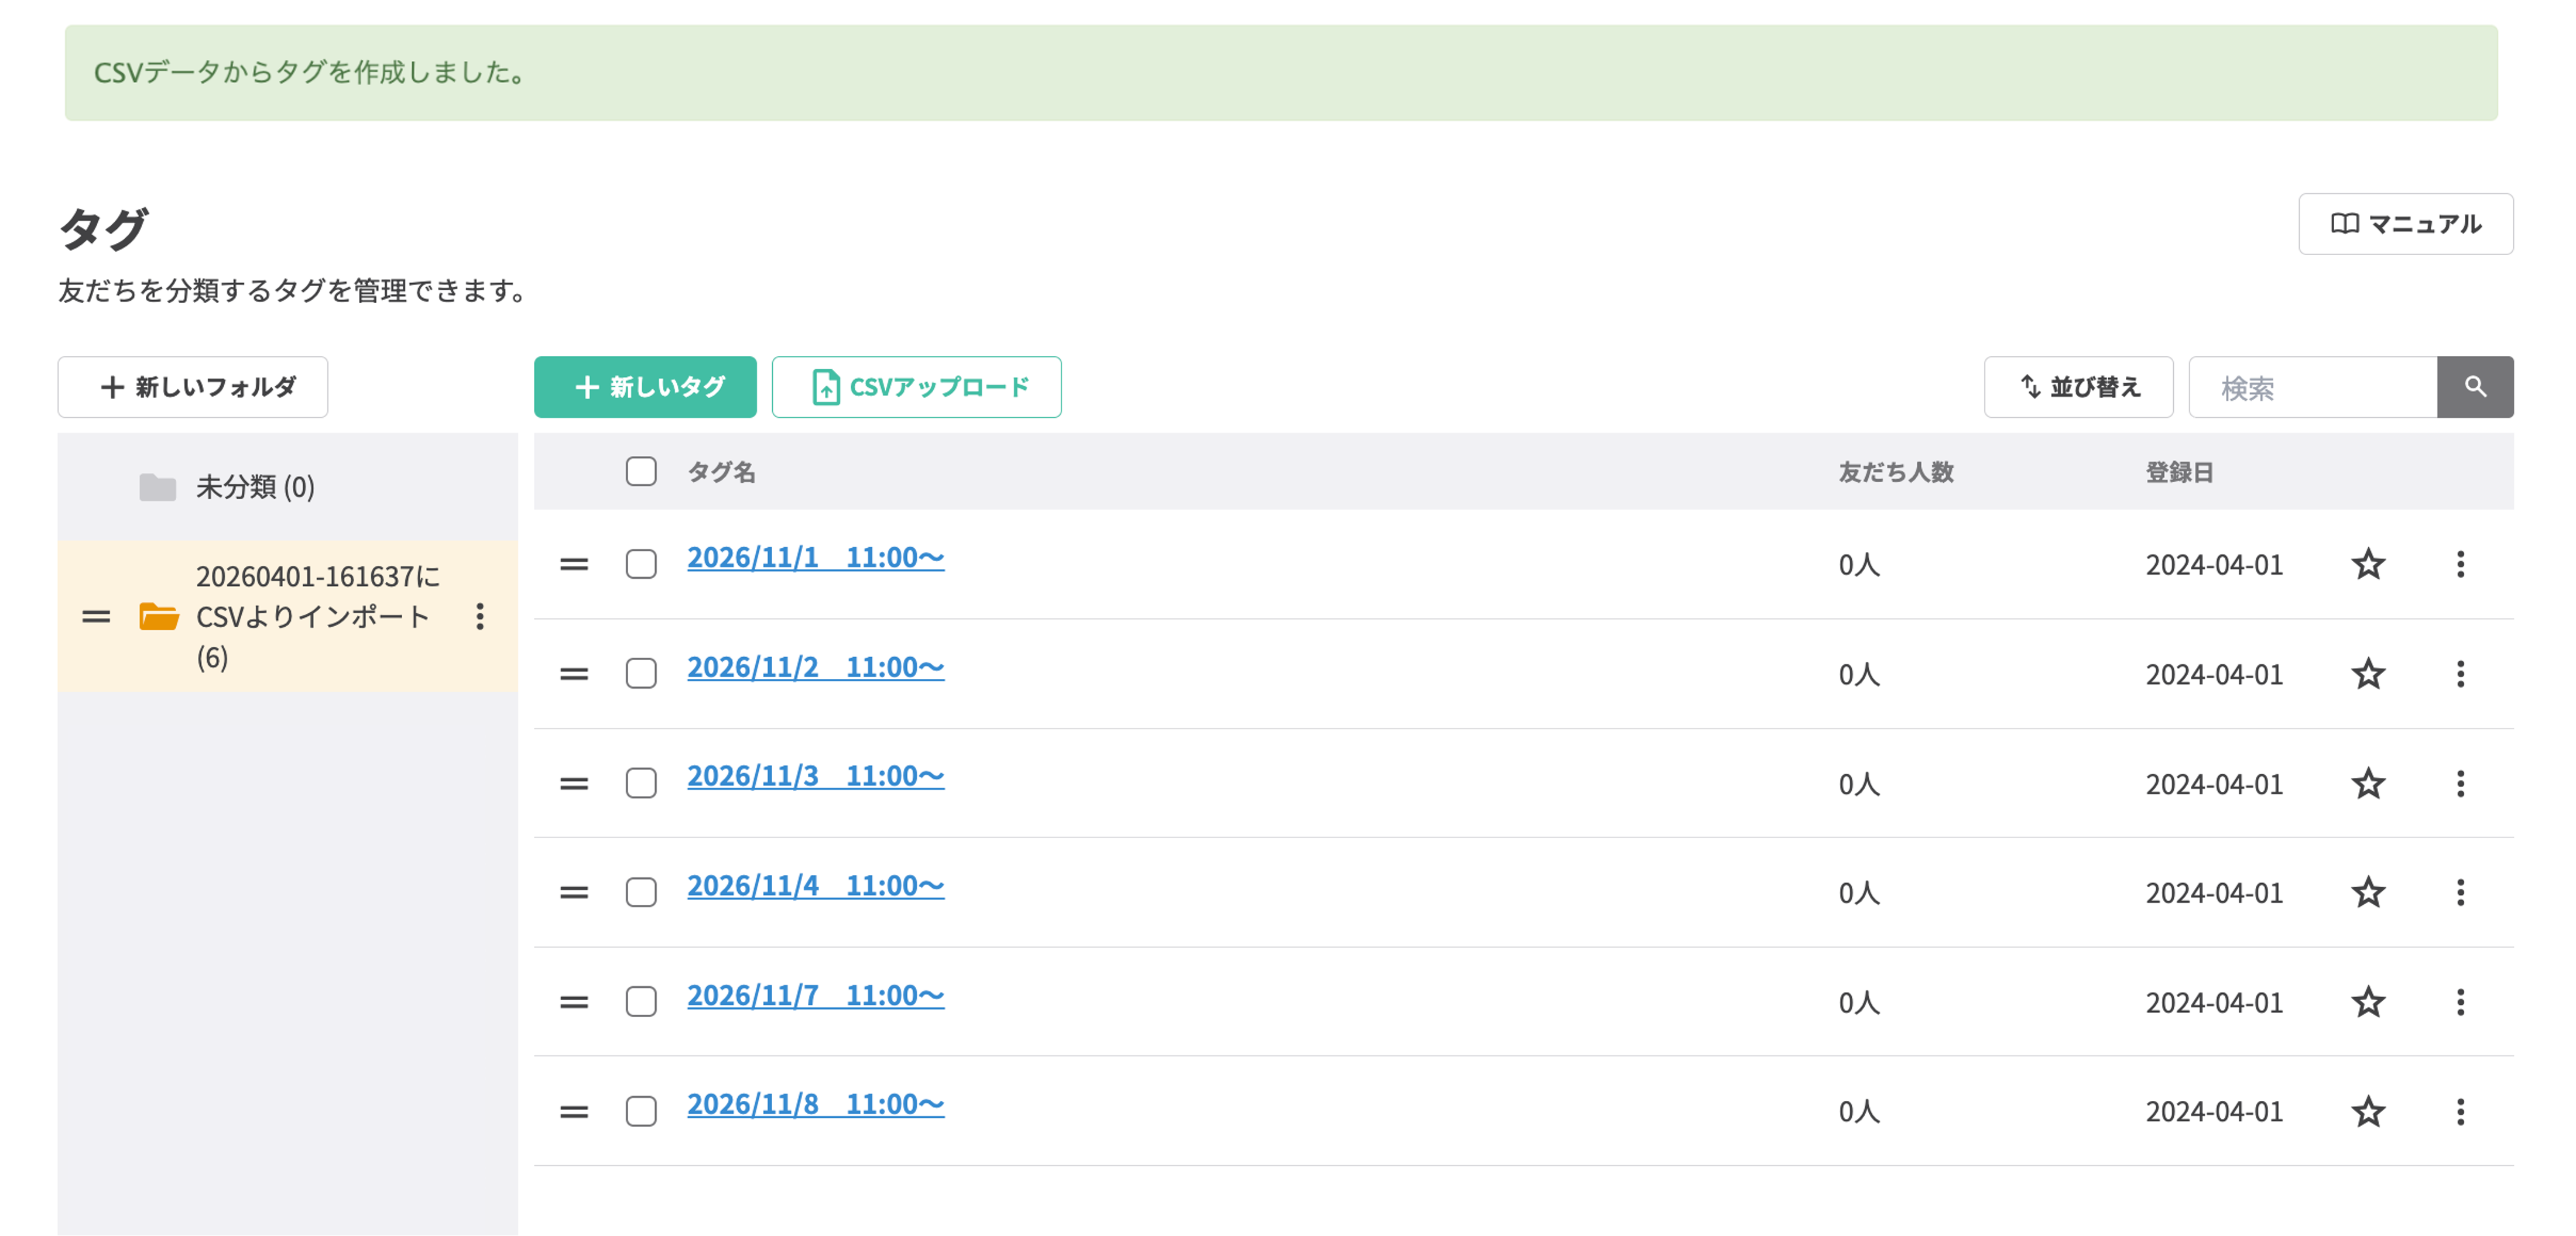Screen dimensions: 2576x1236
Task: Star the 2026/11/8 tag
Action: point(2368,1112)
